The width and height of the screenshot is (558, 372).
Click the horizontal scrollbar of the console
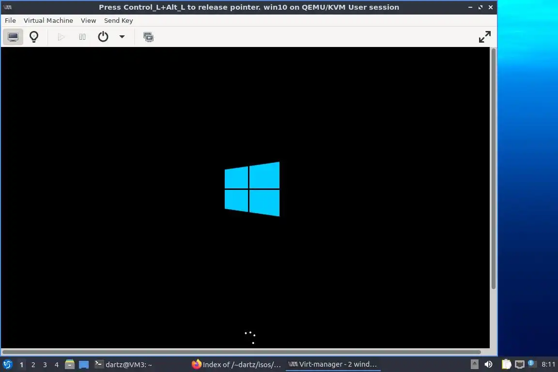241,352
